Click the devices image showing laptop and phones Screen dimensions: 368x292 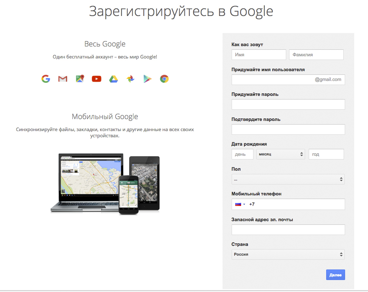pyautogui.click(x=105, y=183)
